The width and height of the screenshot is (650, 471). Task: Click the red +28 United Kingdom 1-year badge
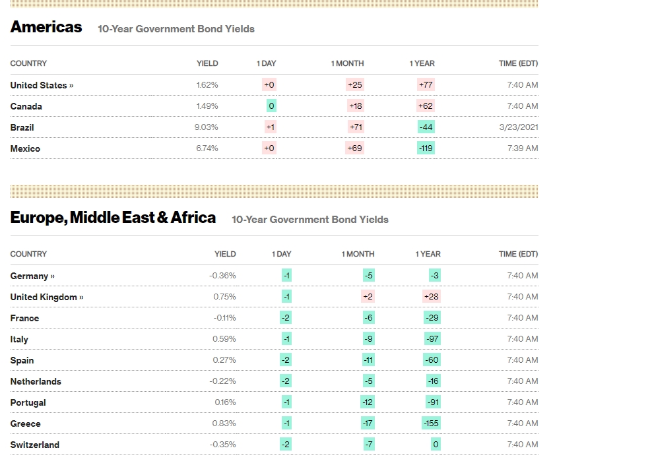click(x=431, y=297)
